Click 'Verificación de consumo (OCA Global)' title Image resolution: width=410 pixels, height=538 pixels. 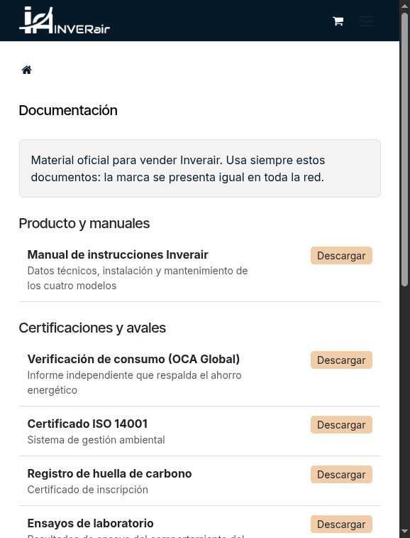click(x=133, y=359)
